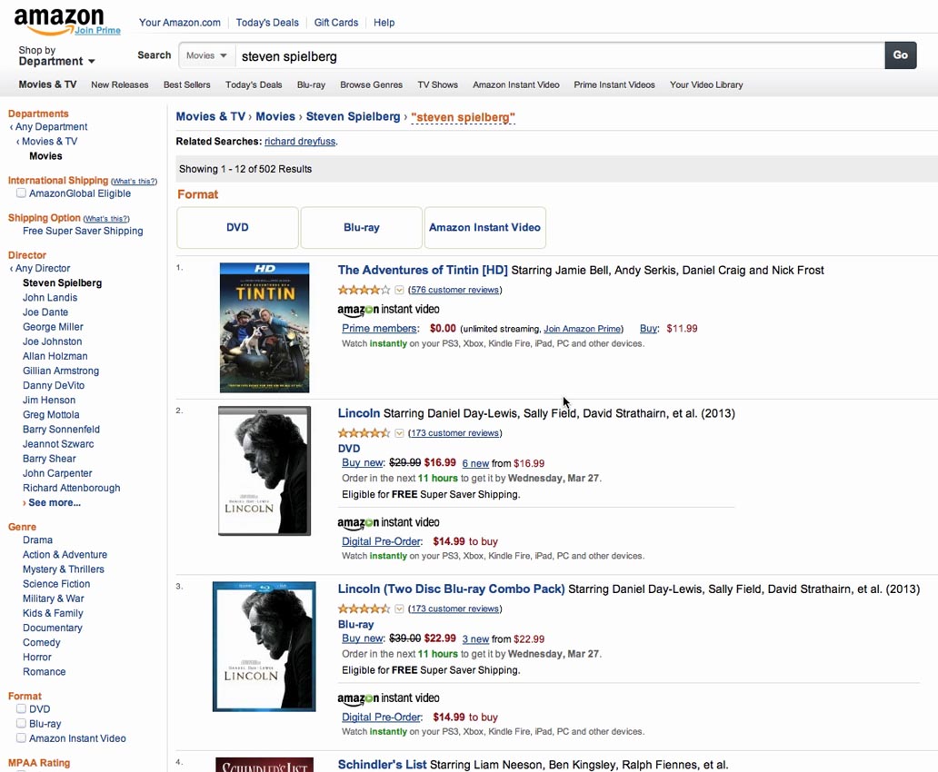Click the richard dreyfuss related search
Screen dimensions: 938x772
point(300,142)
